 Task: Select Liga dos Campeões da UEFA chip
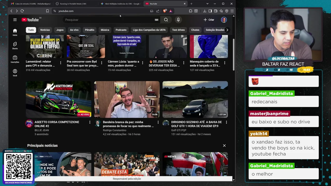coord(149,30)
